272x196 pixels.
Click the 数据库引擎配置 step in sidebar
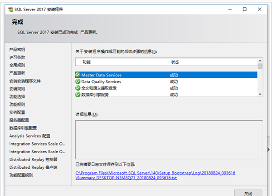tap(23, 128)
